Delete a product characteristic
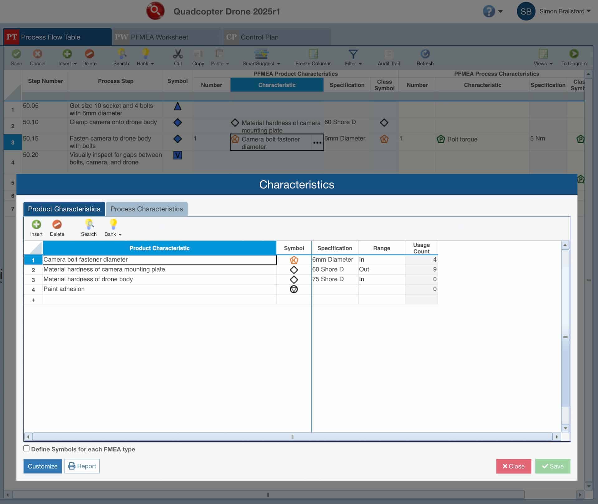This screenshot has height=504, width=598. pyautogui.click(x=57, y=227)
